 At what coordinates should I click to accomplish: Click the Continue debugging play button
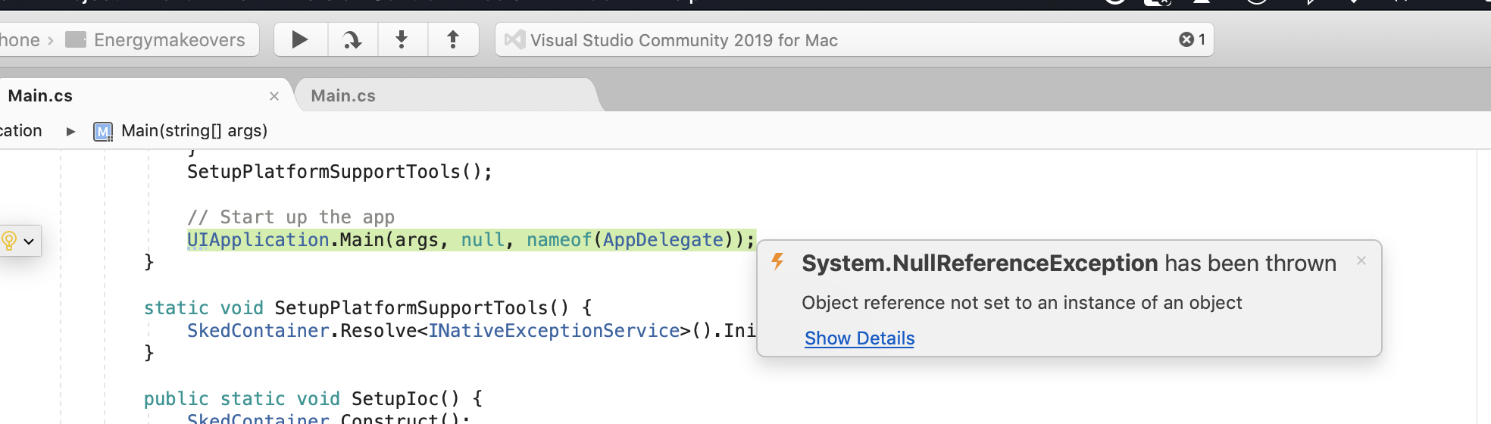click(x=300, y=39)
